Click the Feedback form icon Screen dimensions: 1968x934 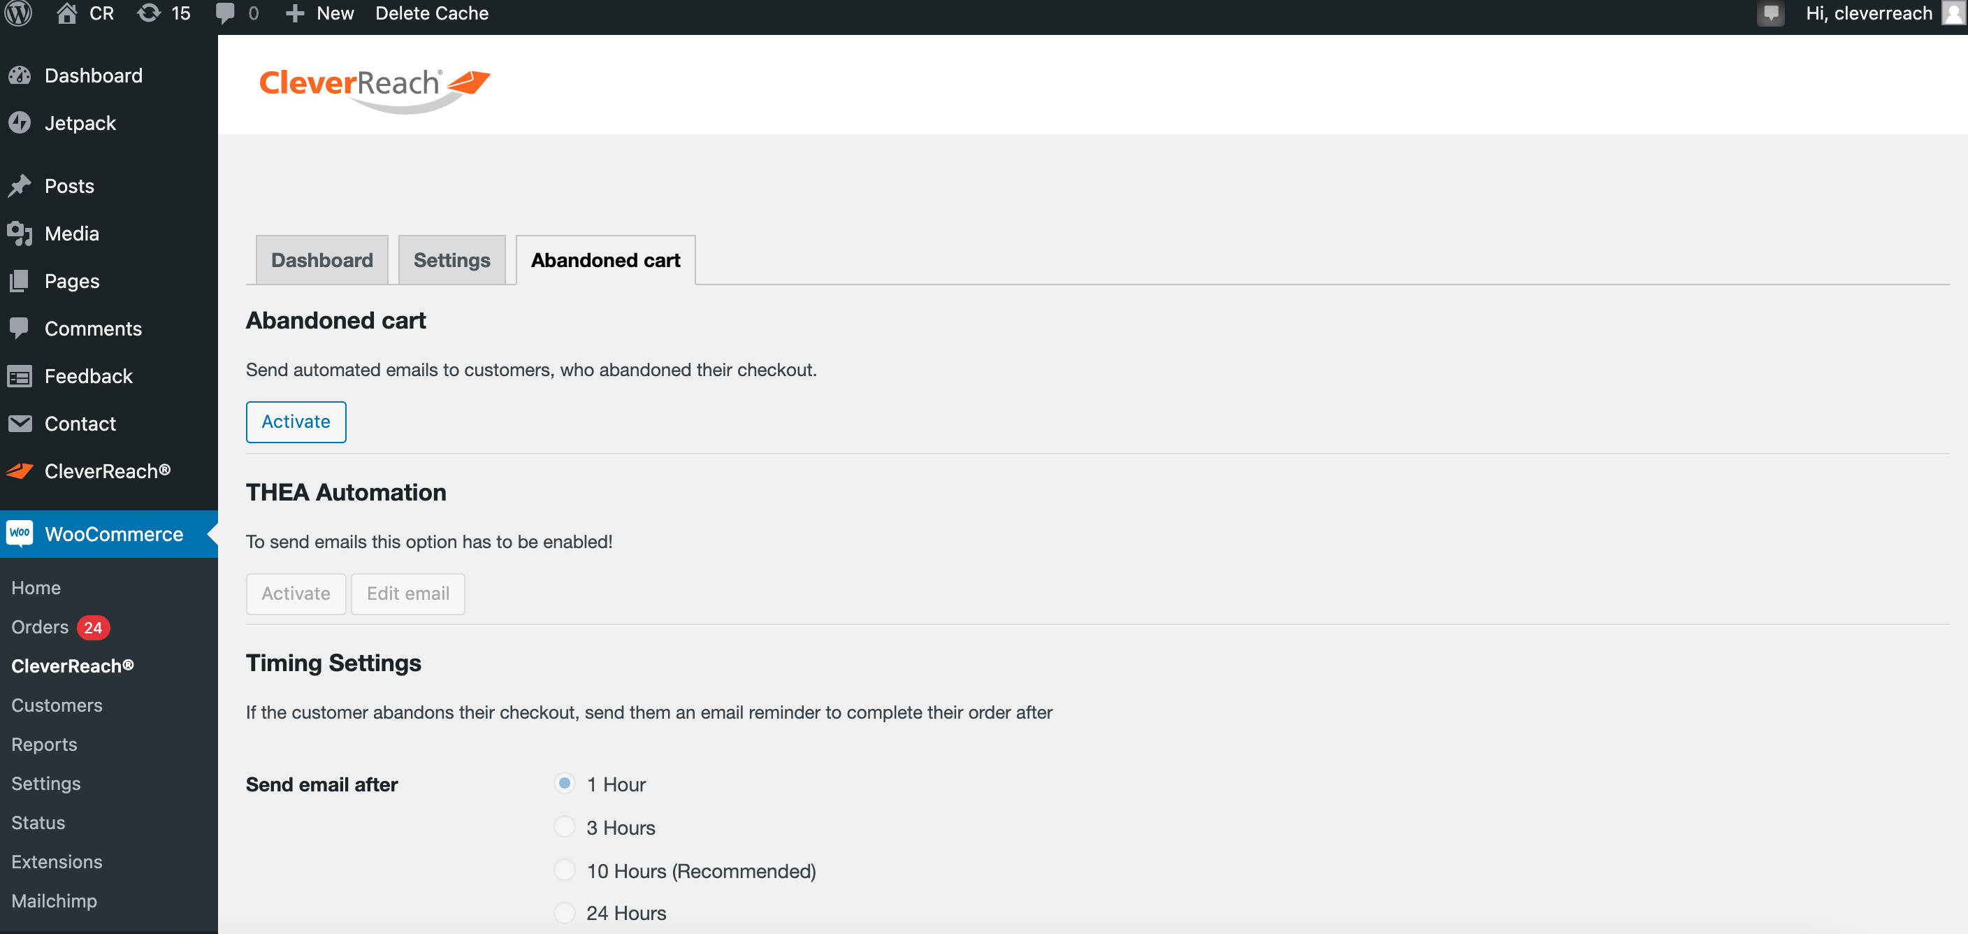[20, 376]
